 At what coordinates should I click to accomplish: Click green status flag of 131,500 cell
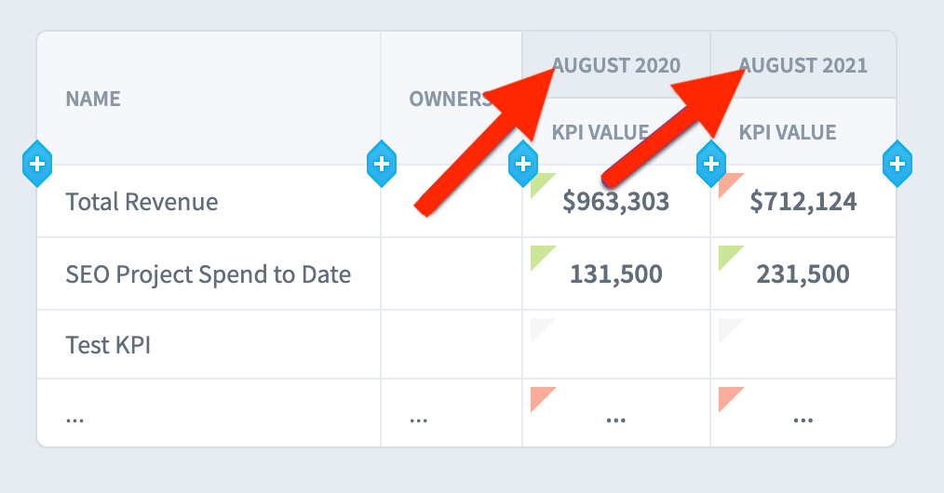point(540,256)
